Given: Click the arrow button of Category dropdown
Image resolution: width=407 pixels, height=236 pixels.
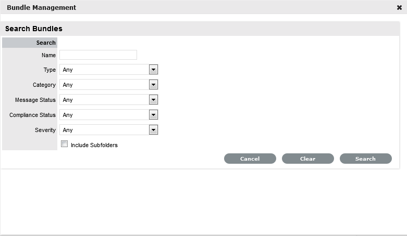Looking at the screenshot, I should click(x=153, y=85).
